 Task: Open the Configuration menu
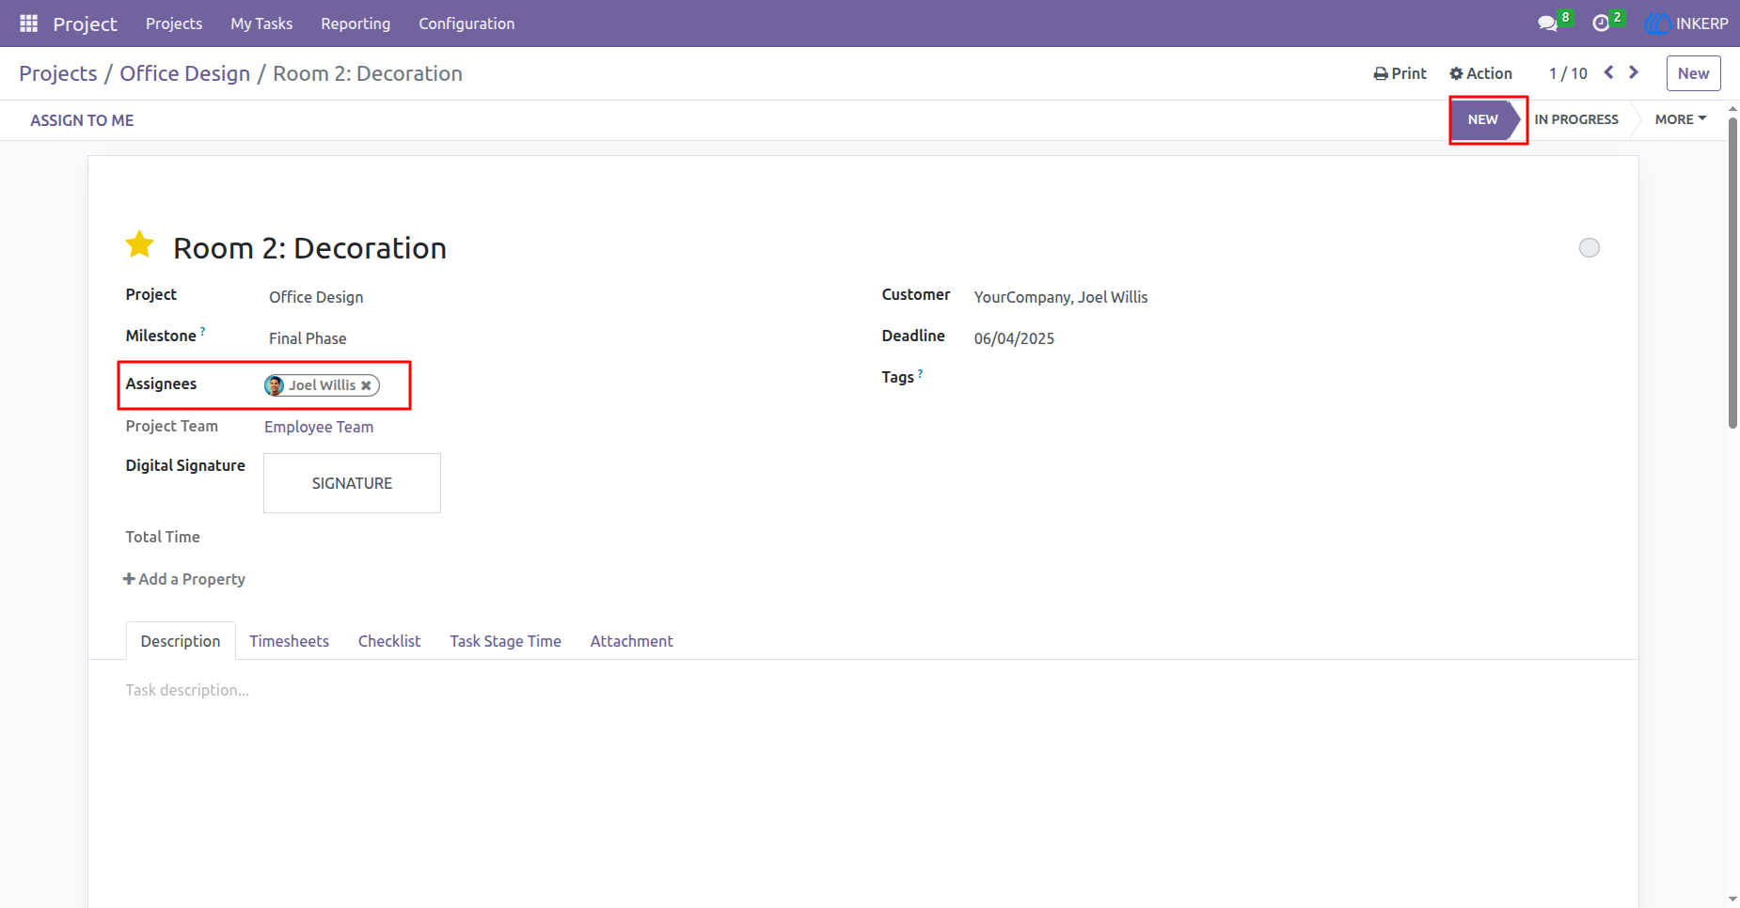click(x=467, y=23)
